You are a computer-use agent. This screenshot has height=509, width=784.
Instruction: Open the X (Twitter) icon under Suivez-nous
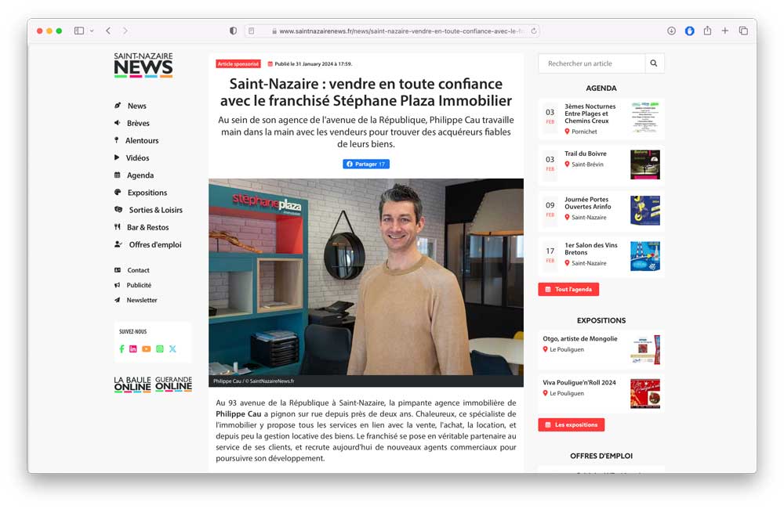172,348
